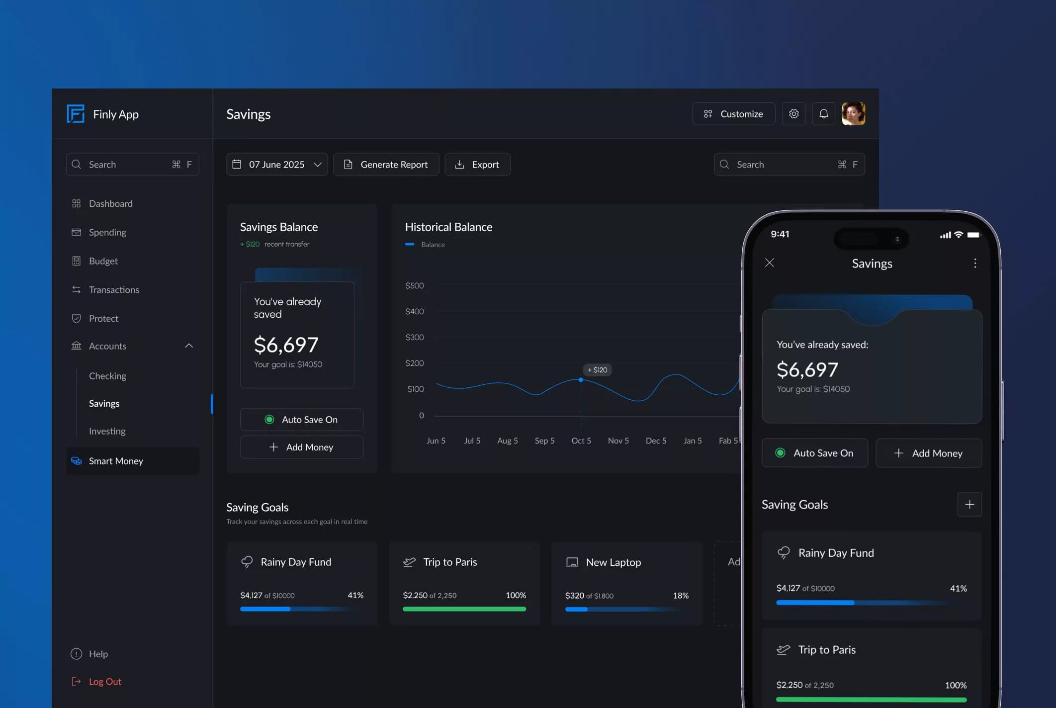Tap Rainy Day Fund cloud icon on phone
Viewport: 1056px width, 708px height.
click(x=784, y=553)
